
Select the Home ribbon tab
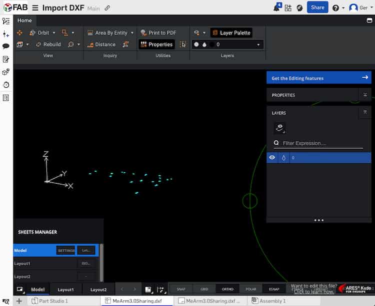pos(24,20)
